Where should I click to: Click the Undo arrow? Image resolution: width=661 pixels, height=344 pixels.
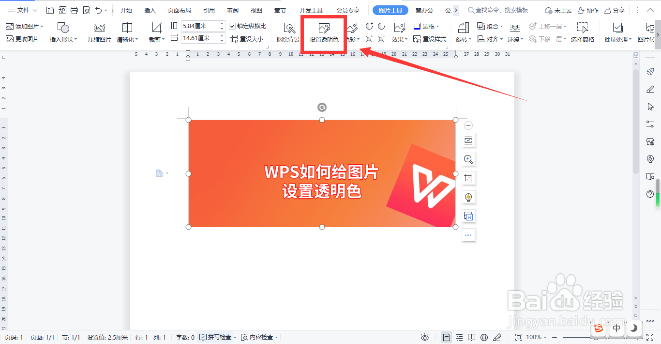point(99,10)
